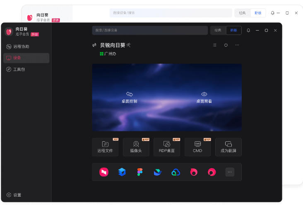
Task: Launch RDP桌面 tool
Action: 167,147
